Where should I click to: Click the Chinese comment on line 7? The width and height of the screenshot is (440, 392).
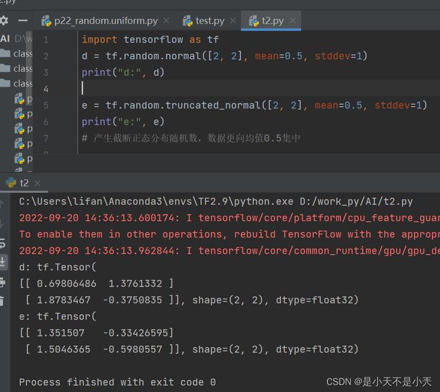coord(191,138)
